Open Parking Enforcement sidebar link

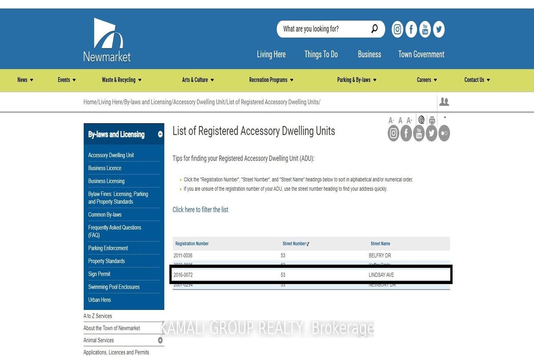pos(108,248)
